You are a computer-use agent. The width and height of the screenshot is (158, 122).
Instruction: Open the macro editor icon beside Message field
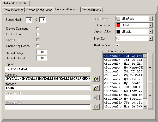tap(96, 88)
